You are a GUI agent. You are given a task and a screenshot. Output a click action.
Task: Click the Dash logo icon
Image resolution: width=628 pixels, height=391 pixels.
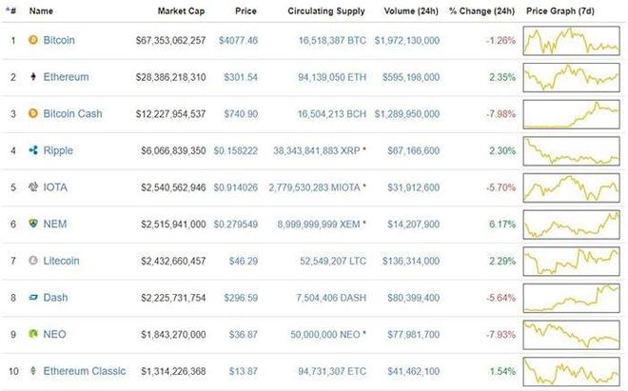coord(33,298)
